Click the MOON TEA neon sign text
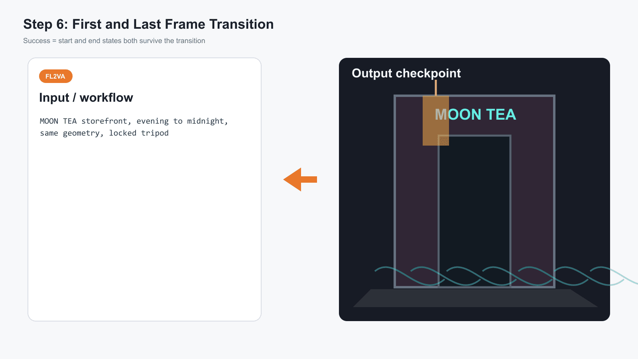The height and width of the screenshot is (359, 638). click(x=475, y=114)
